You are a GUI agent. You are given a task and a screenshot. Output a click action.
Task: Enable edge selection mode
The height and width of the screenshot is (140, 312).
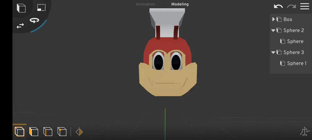click(48, 132)
